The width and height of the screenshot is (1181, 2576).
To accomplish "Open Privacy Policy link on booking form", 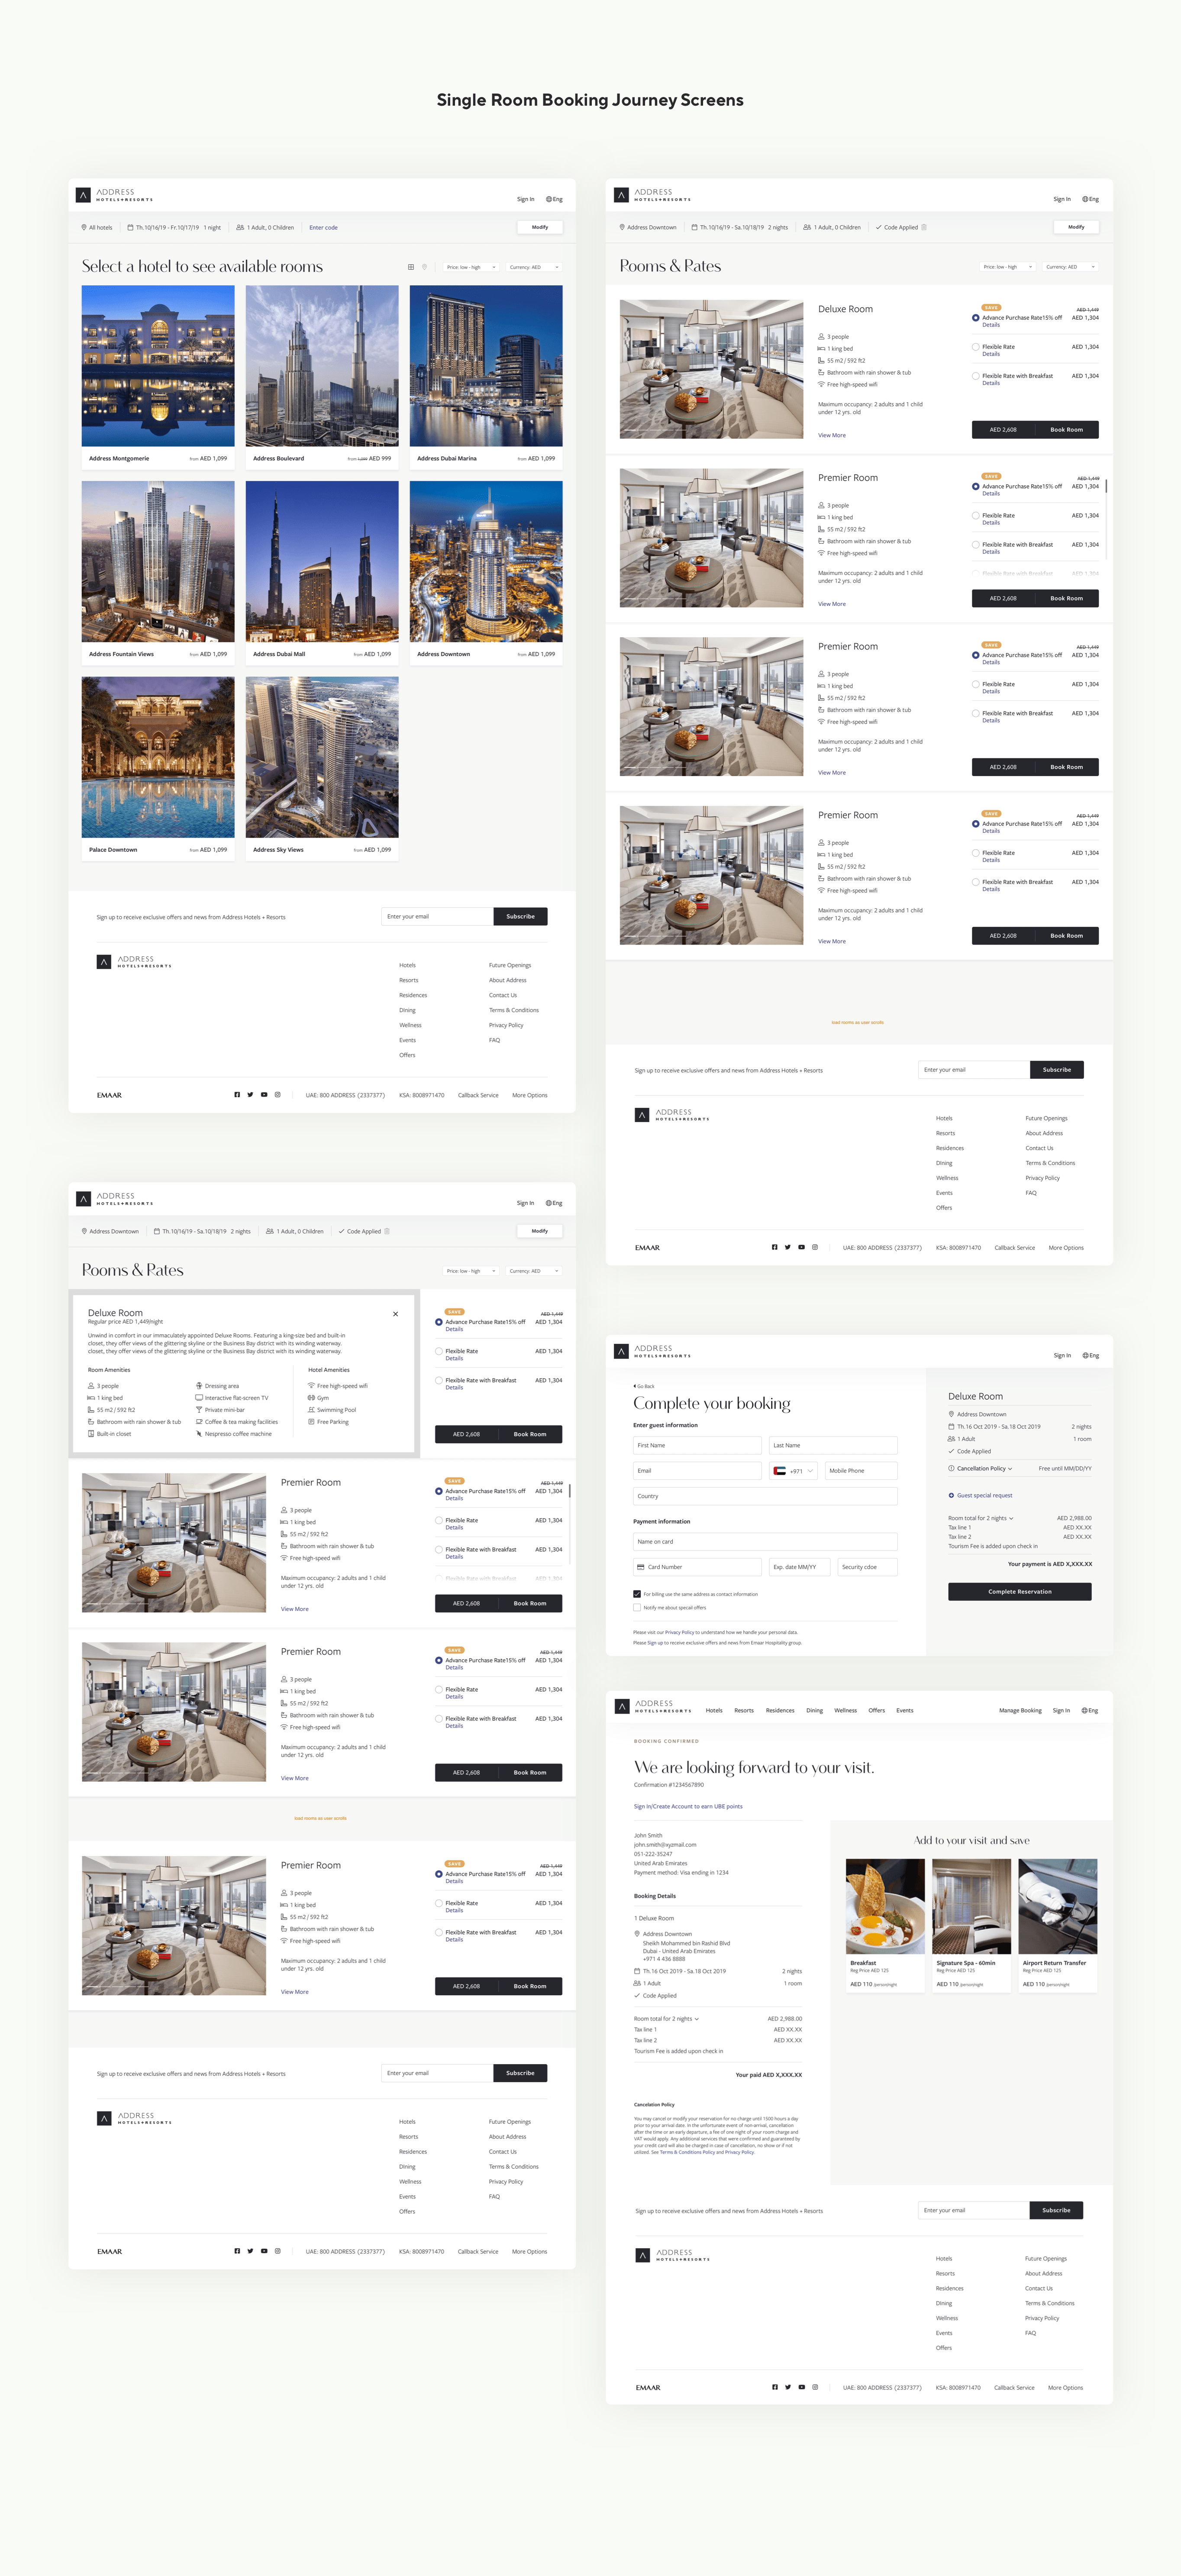I will 680,1632.
